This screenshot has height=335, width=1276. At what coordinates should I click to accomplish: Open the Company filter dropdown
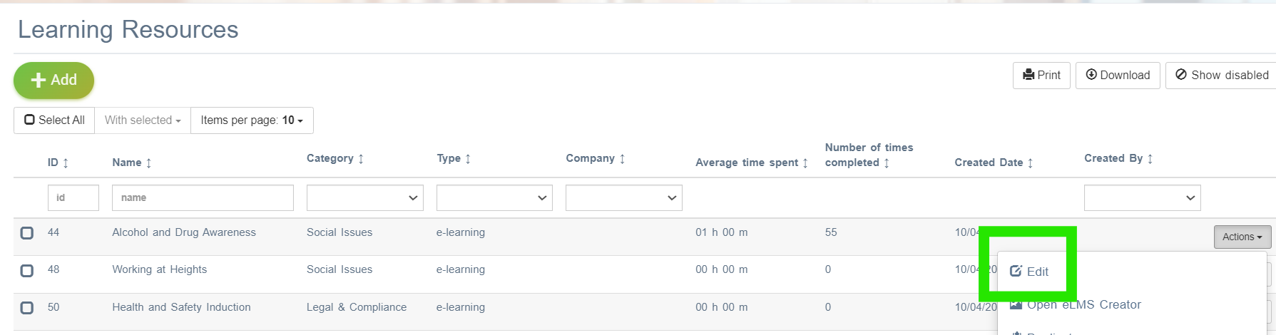tap(624, 198)
